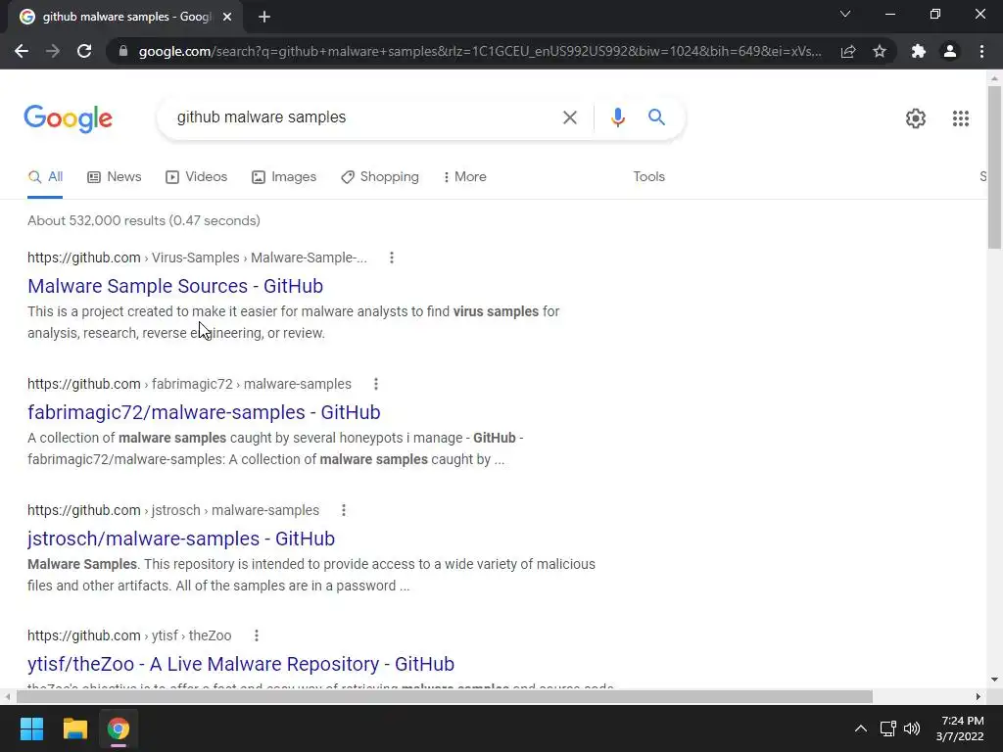Viewport: 1003px width, 752px height.
Task: Clear the search box text
Action: tap(569, 117)
